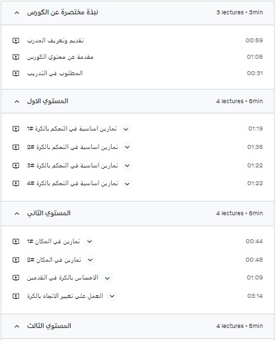This screenshot has width=276, height=341.
Task: Click video icon beside المطلوب في التدريب
Action: click(16, 73)
